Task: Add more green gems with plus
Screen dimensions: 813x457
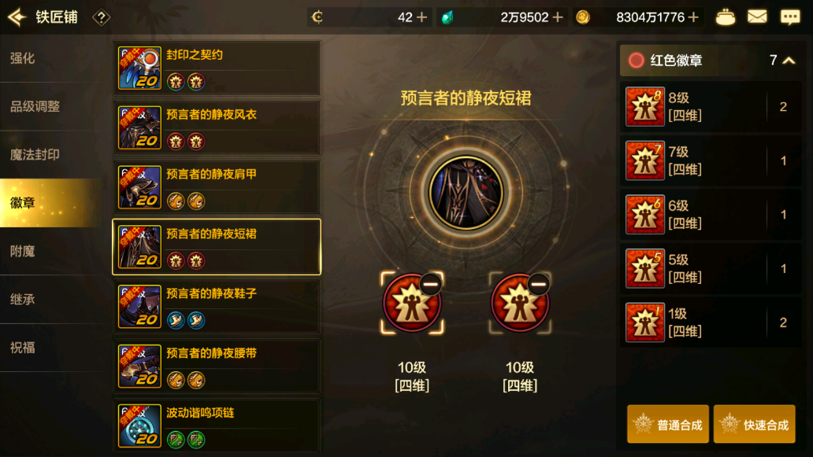Action: (x=558, y=17)
